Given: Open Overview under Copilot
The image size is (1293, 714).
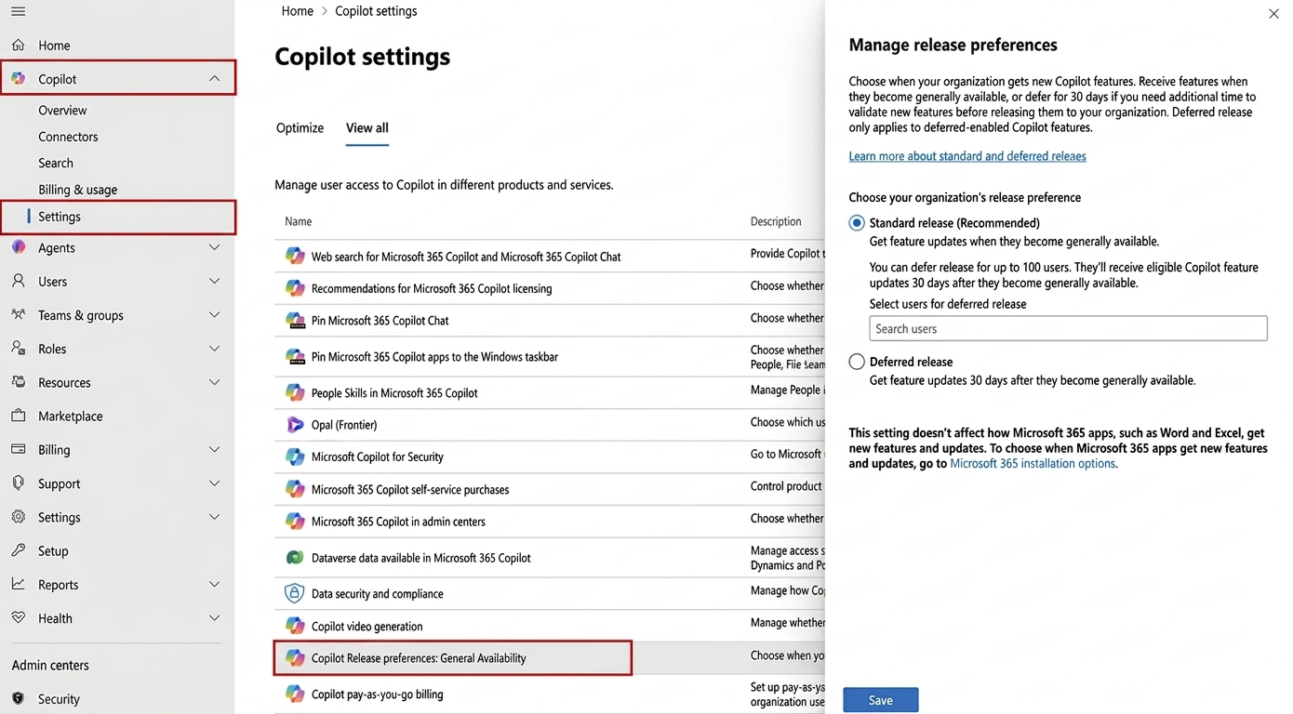Looking at the screenshot, I should click(62, 110).
